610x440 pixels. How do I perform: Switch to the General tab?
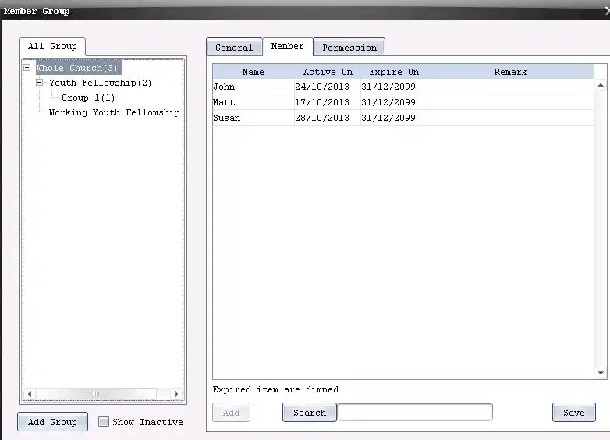tap(234, 48)
